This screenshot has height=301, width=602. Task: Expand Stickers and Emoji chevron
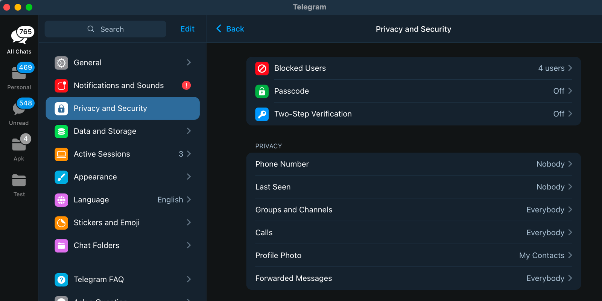coord(189,222)
